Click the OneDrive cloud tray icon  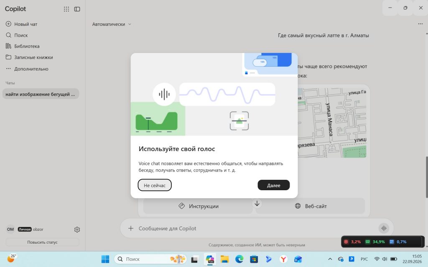[341, 259]
